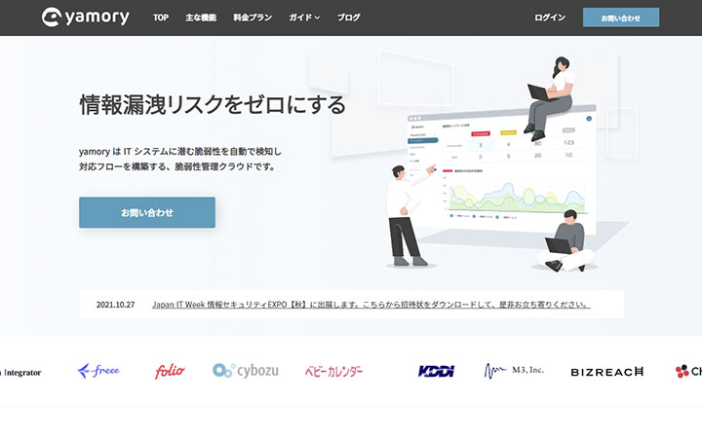The height and width of the screenshot is (438, 702).
Task: Click the ベビーカレンダー logo
Action: tap(333, 371)
